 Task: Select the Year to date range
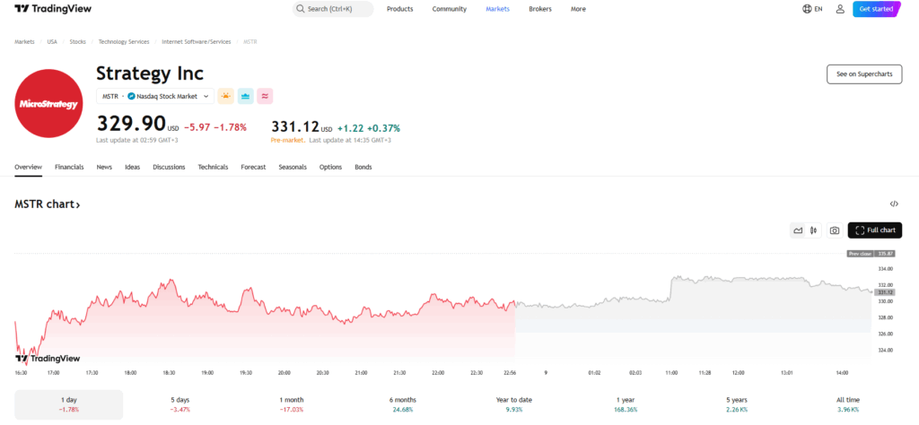[514, 404]
